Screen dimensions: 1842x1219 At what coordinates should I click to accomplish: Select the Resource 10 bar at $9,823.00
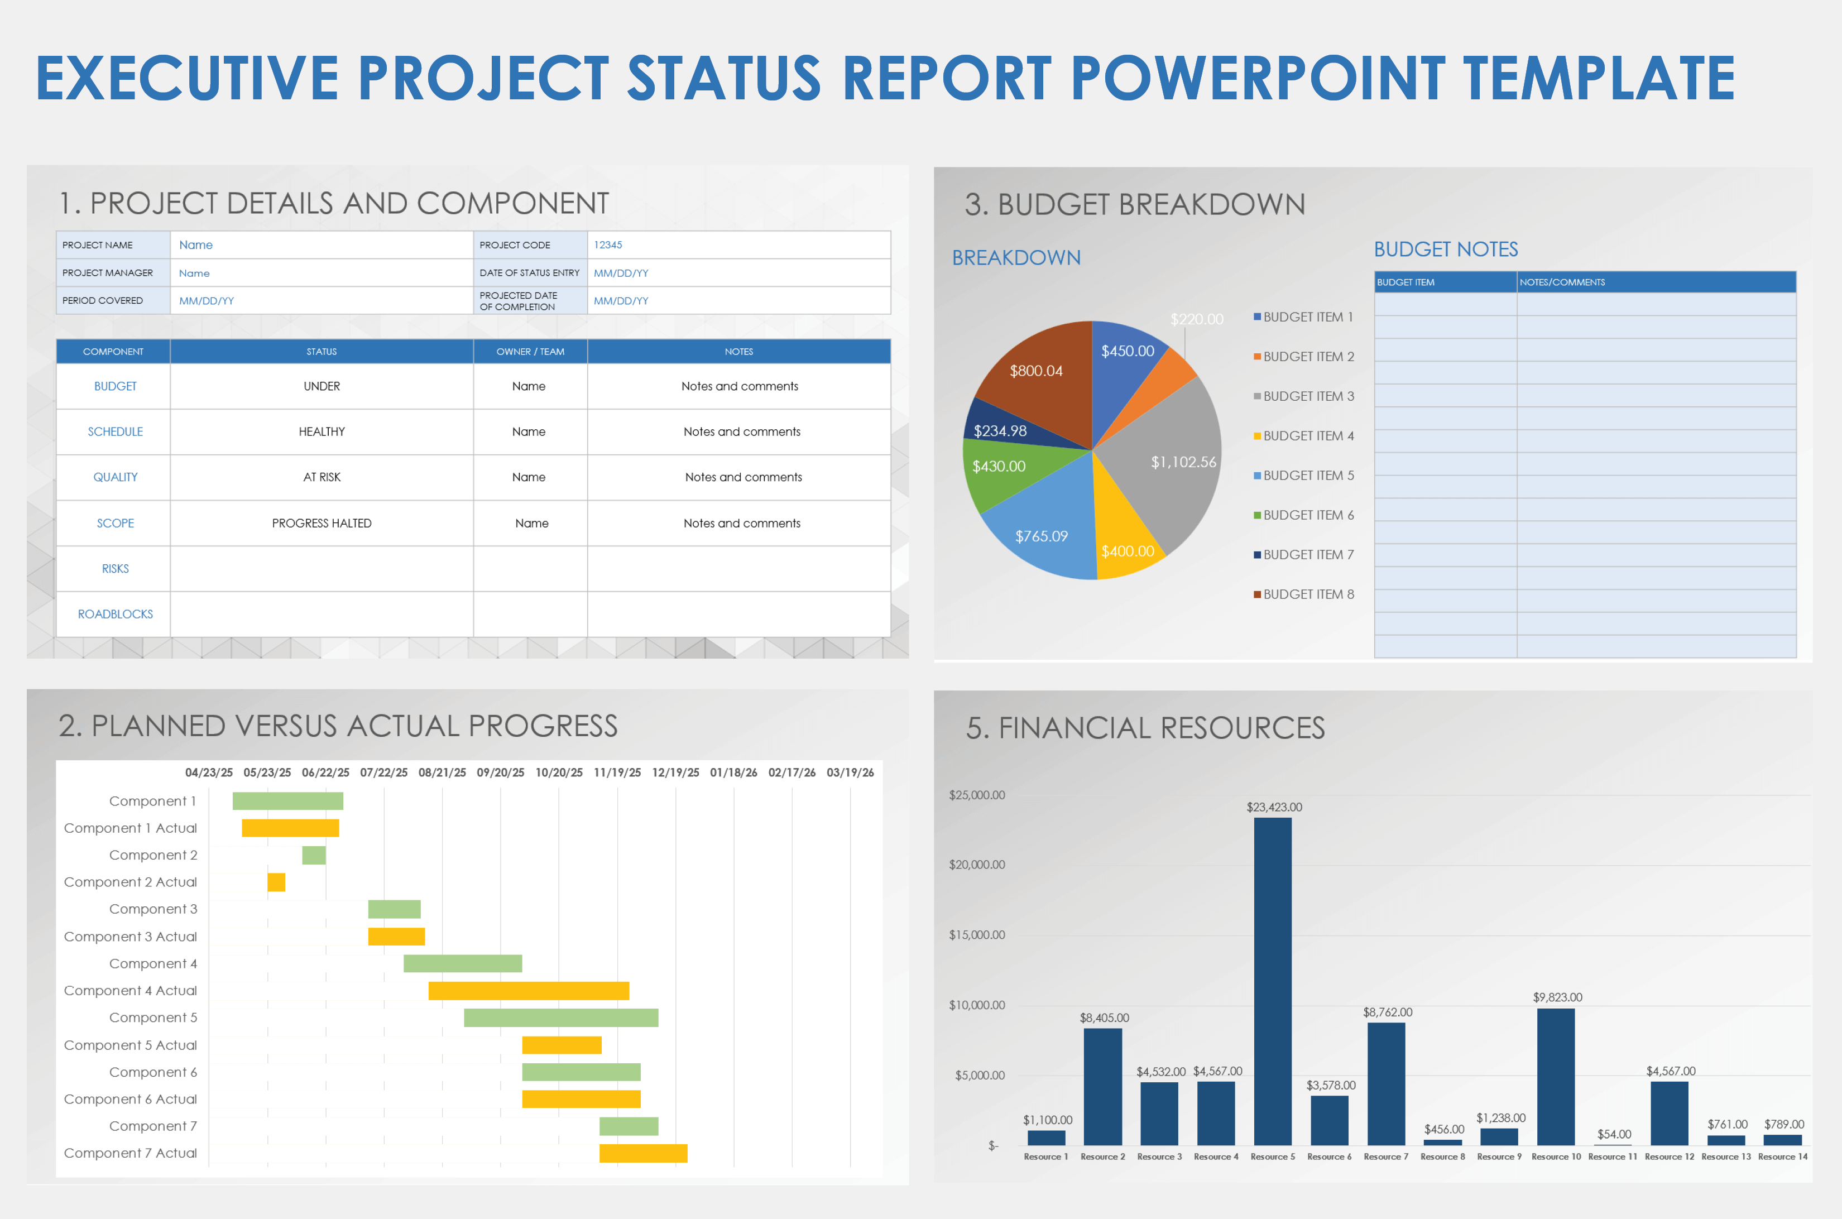(x=1556, y=1077)
